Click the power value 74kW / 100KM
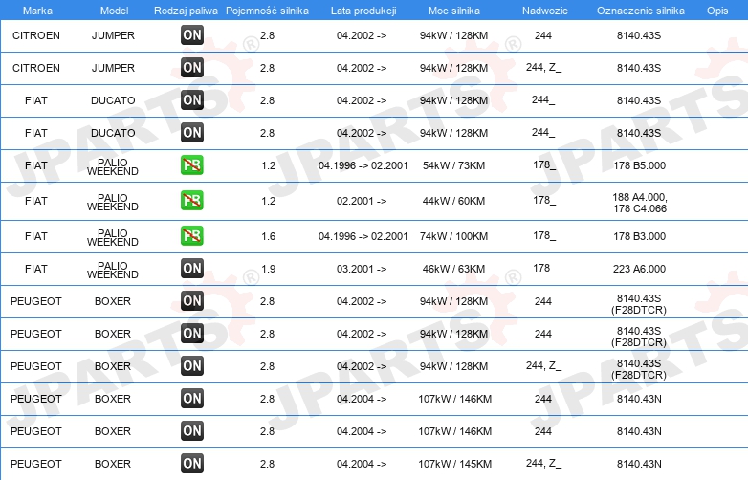This screenshot has width=748, height=480. [x=453, y=236]
